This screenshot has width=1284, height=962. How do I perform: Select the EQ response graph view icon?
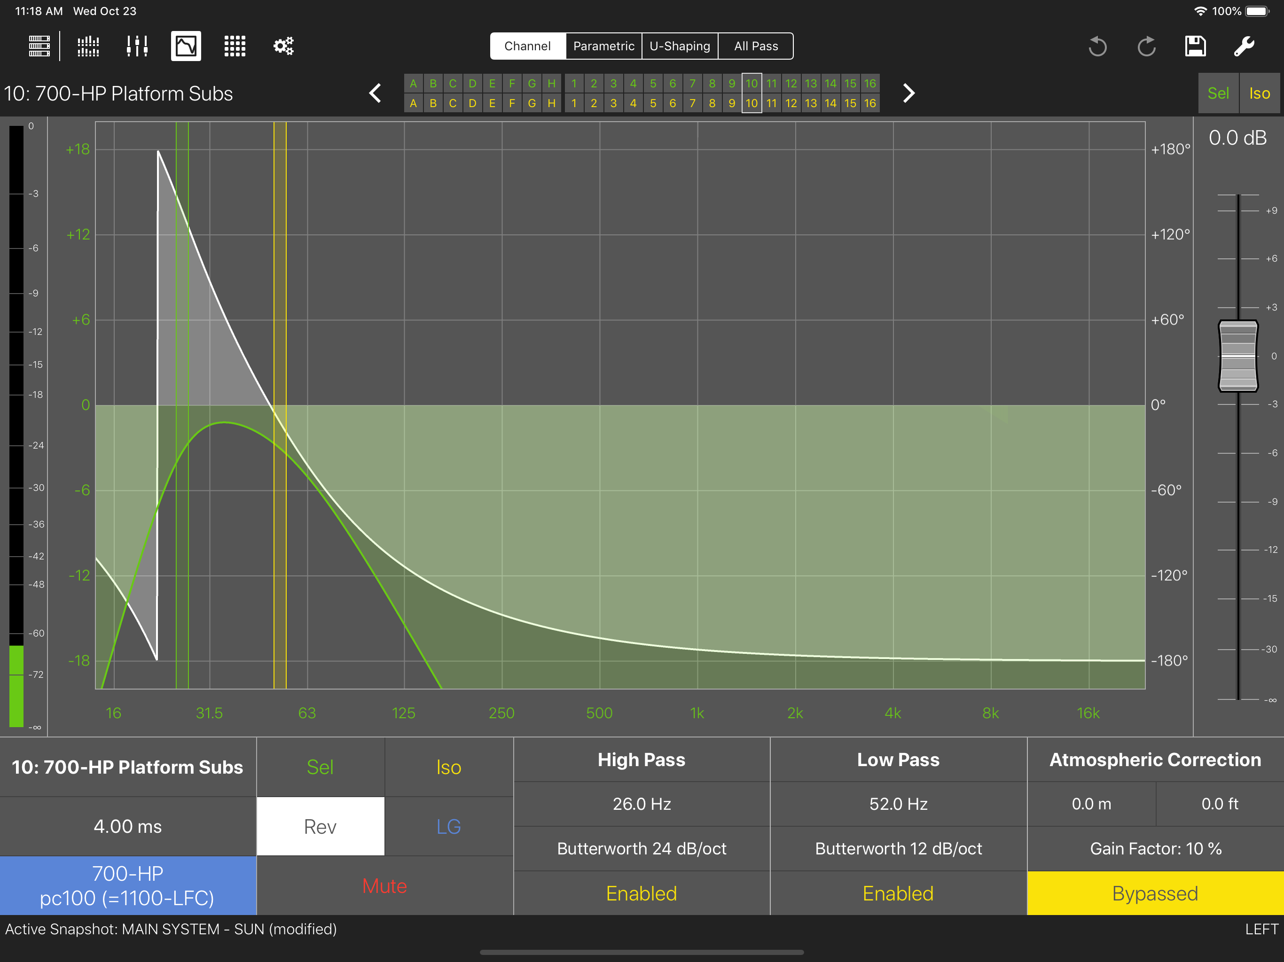click(186, 46)
